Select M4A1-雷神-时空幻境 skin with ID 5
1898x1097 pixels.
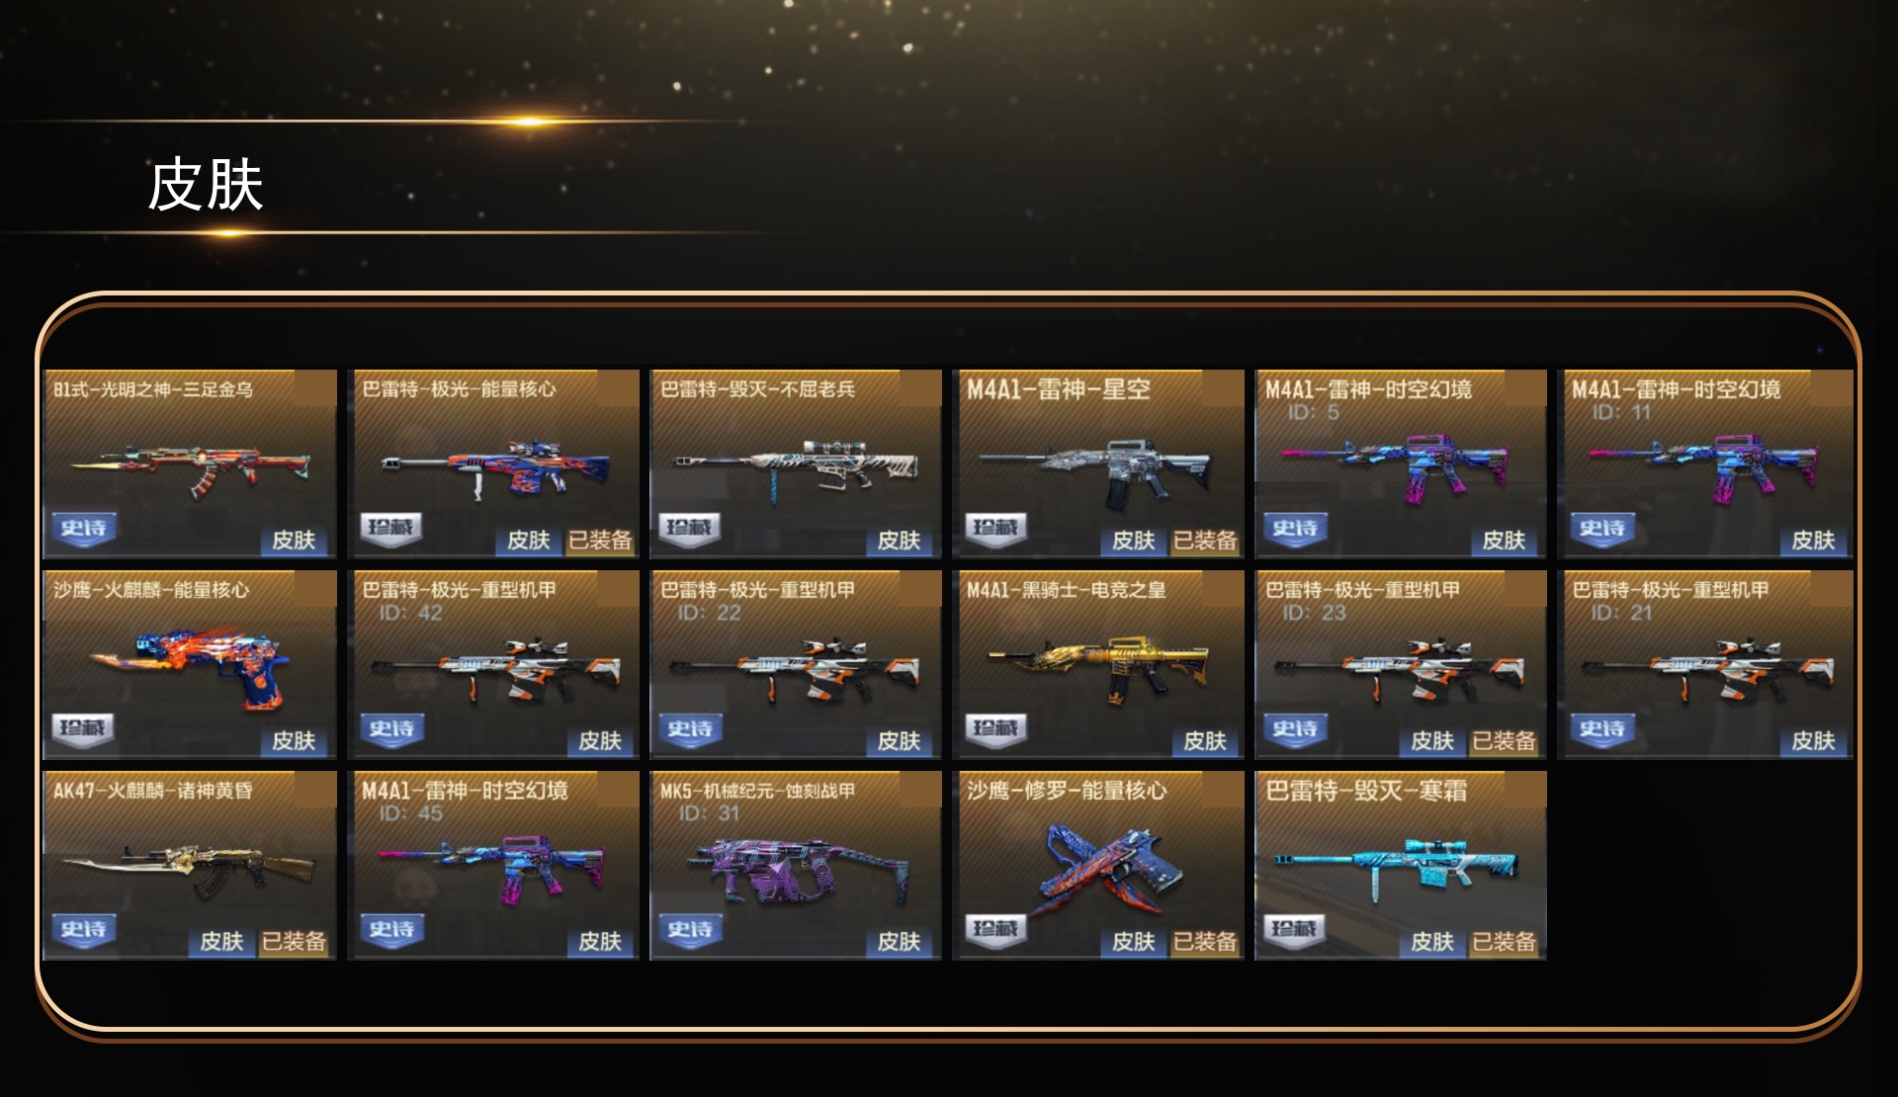point(1401,464)
